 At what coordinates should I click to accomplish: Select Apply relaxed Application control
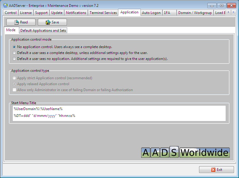14,84
